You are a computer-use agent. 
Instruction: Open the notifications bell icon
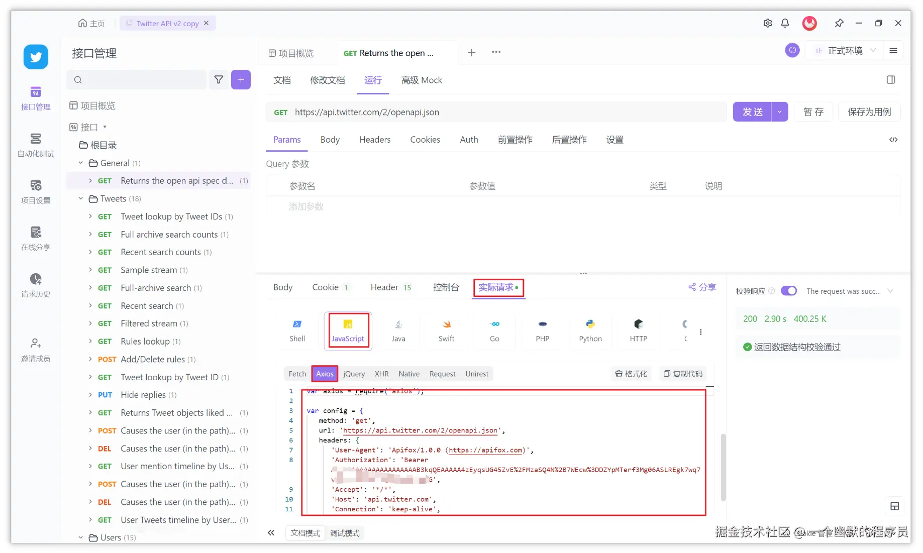tap(785, 23)
